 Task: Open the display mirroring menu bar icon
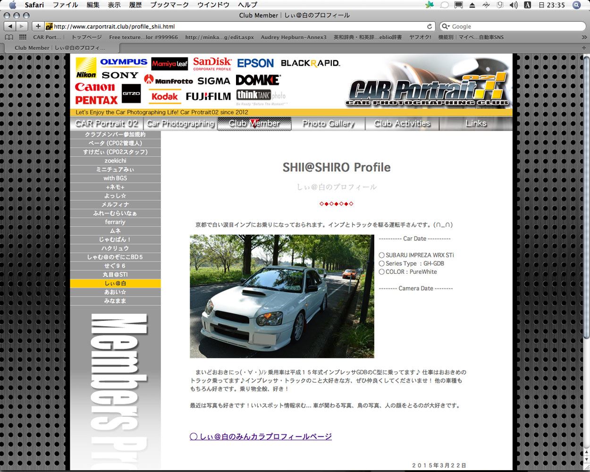[x=458, y=5]
